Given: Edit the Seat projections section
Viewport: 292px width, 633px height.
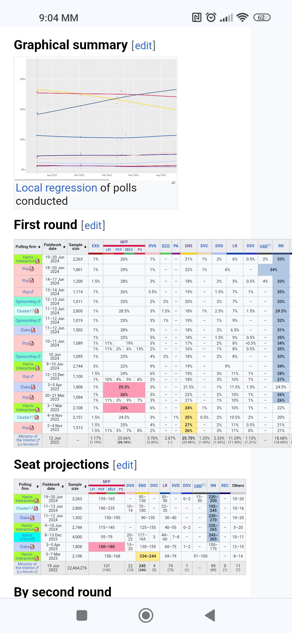Looking at the screenshot, I should coord(125,465).
